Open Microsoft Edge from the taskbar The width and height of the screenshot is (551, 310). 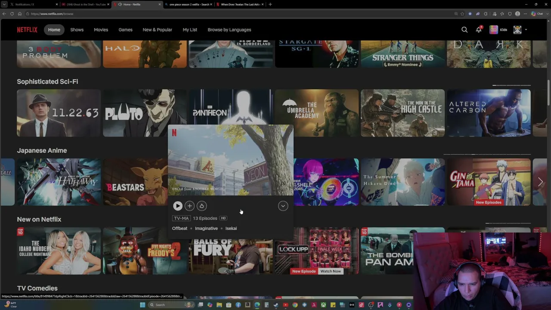coord(257,305)
